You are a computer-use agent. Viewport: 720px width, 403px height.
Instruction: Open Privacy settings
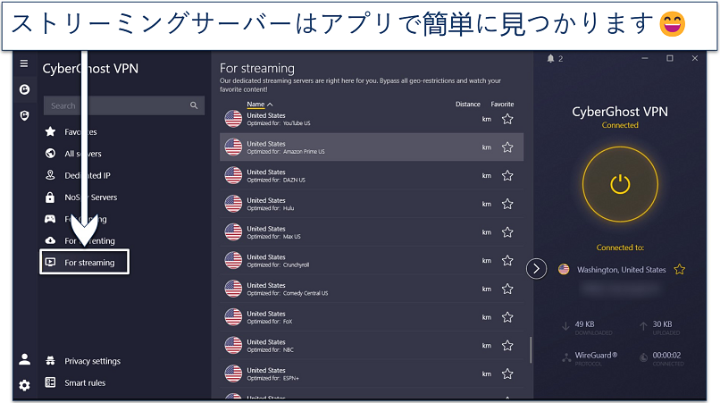click(x=92, y=361)
